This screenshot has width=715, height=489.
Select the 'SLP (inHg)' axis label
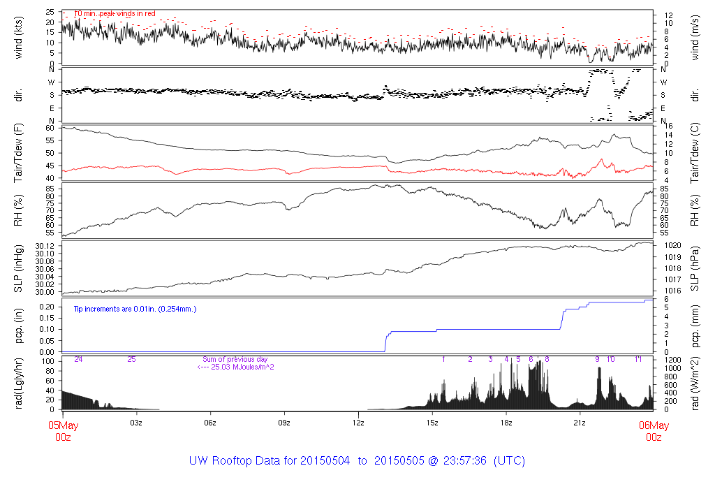click(18, 269)
